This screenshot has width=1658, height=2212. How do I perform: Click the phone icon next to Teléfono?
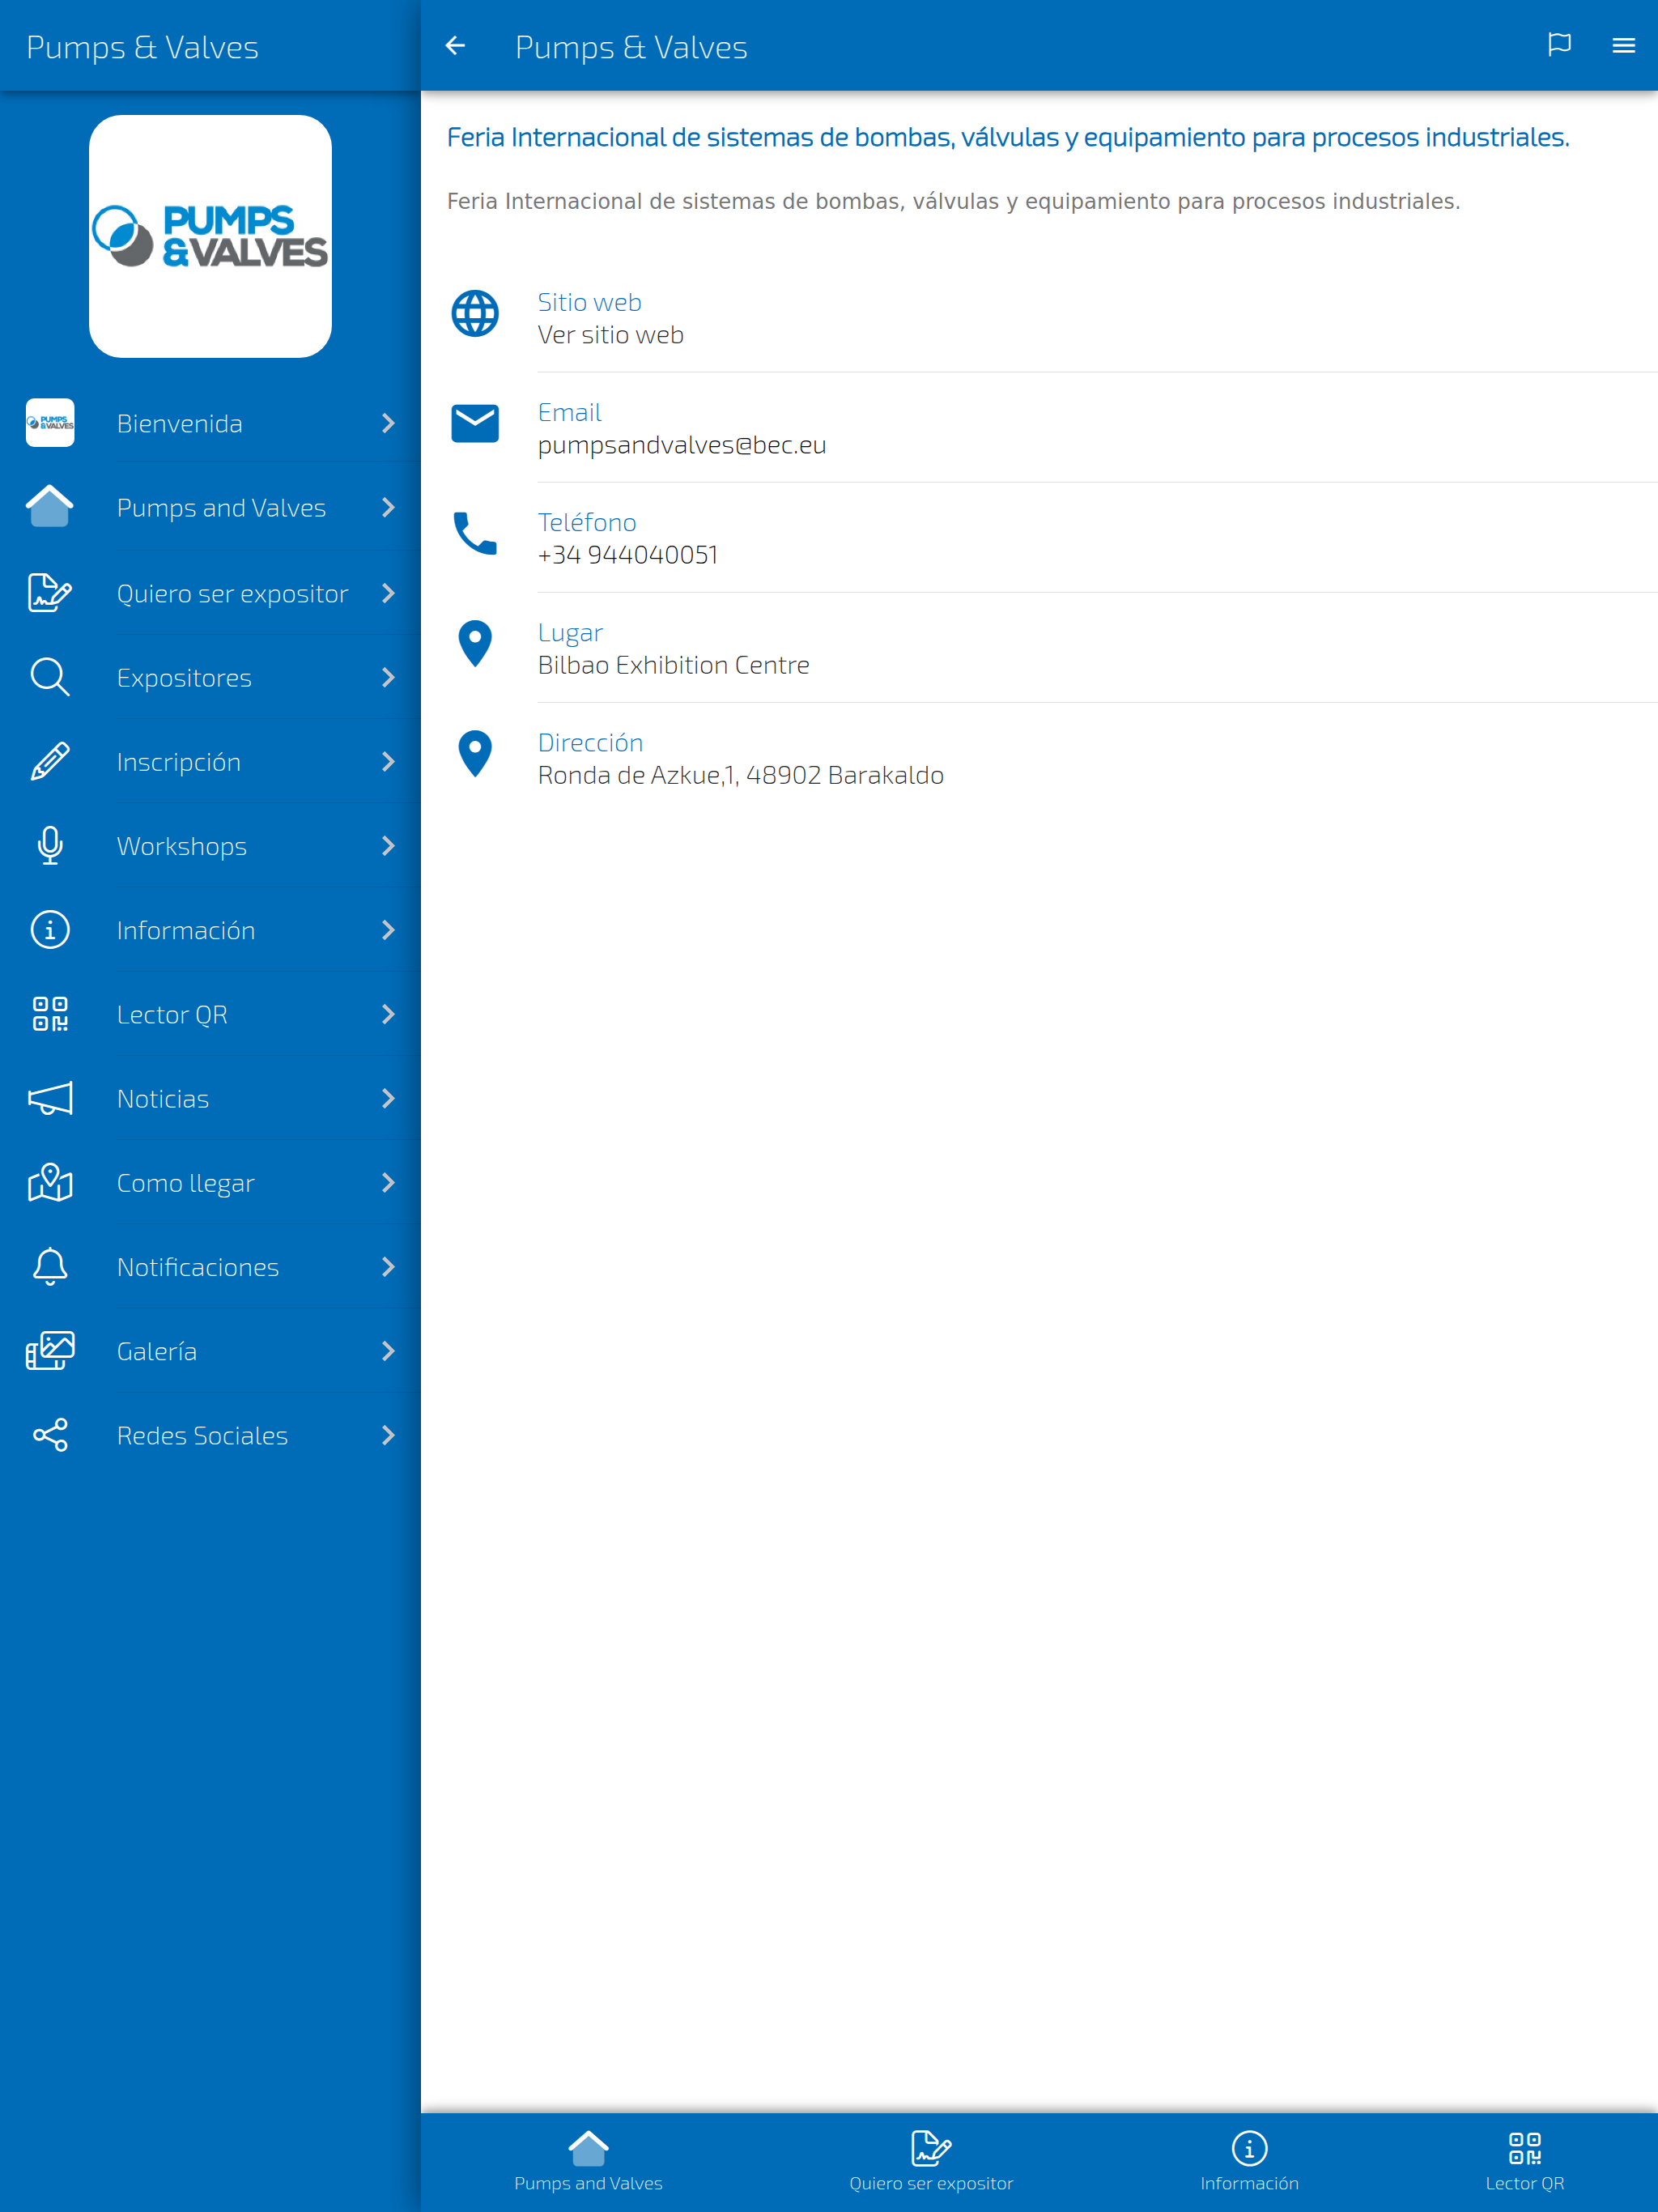point(475,534)
